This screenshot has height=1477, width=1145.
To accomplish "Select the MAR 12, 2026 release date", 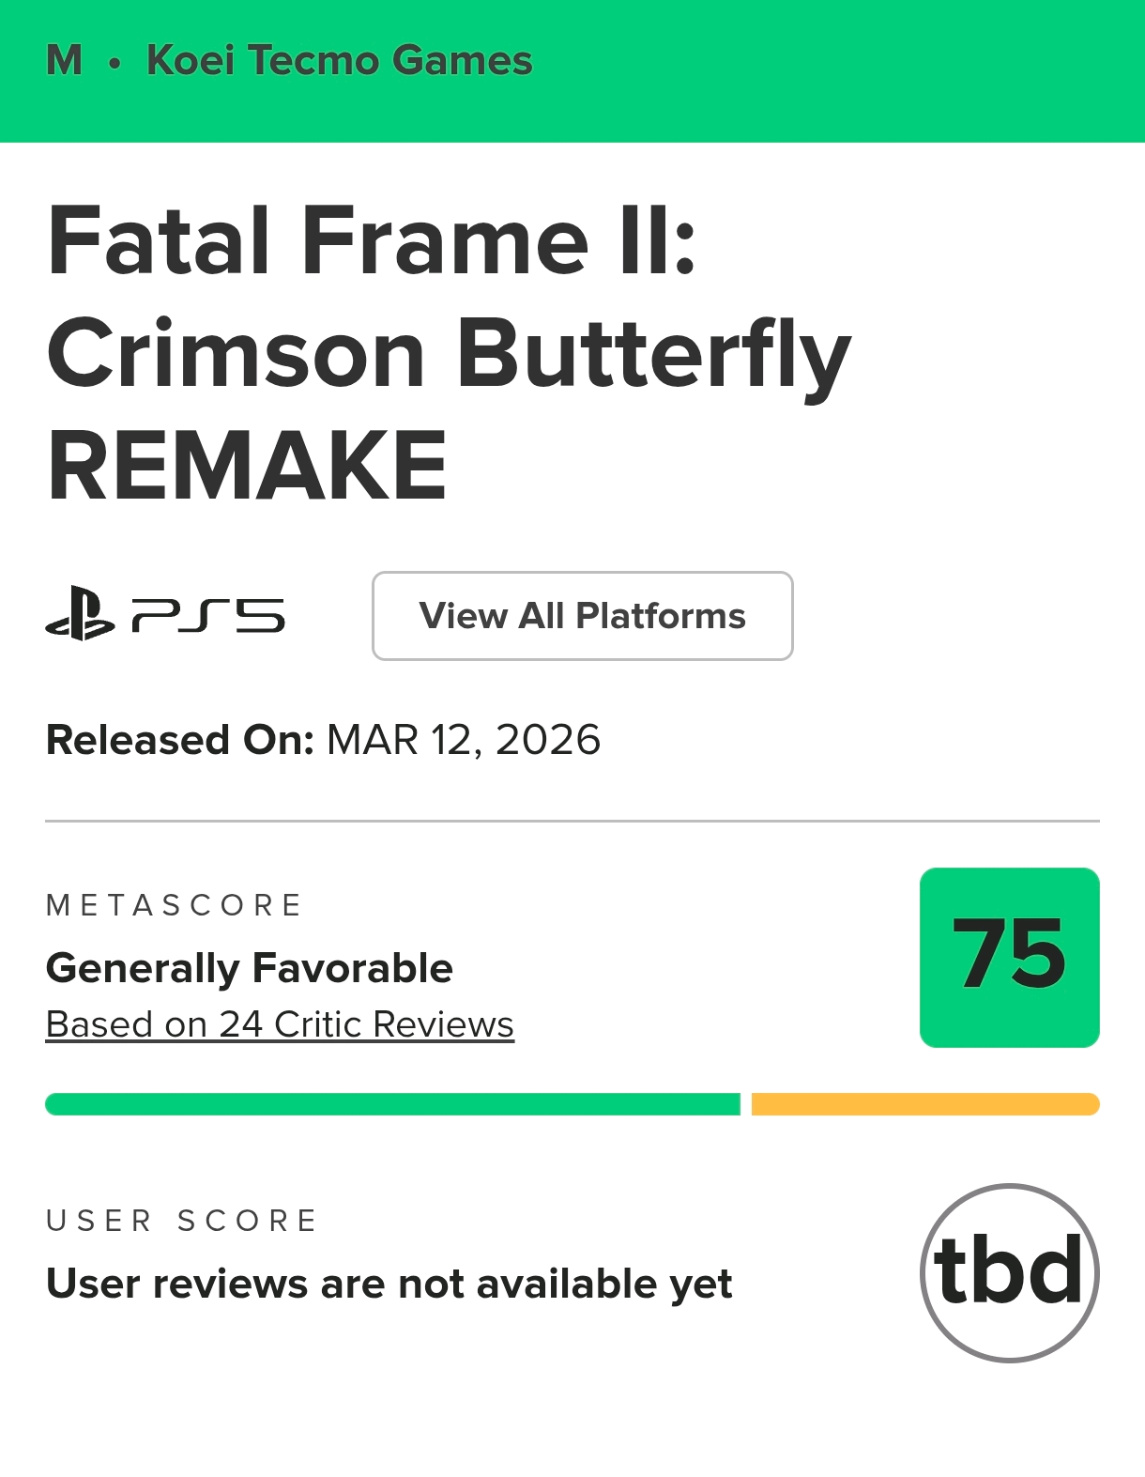I will (x=463, y=740).
